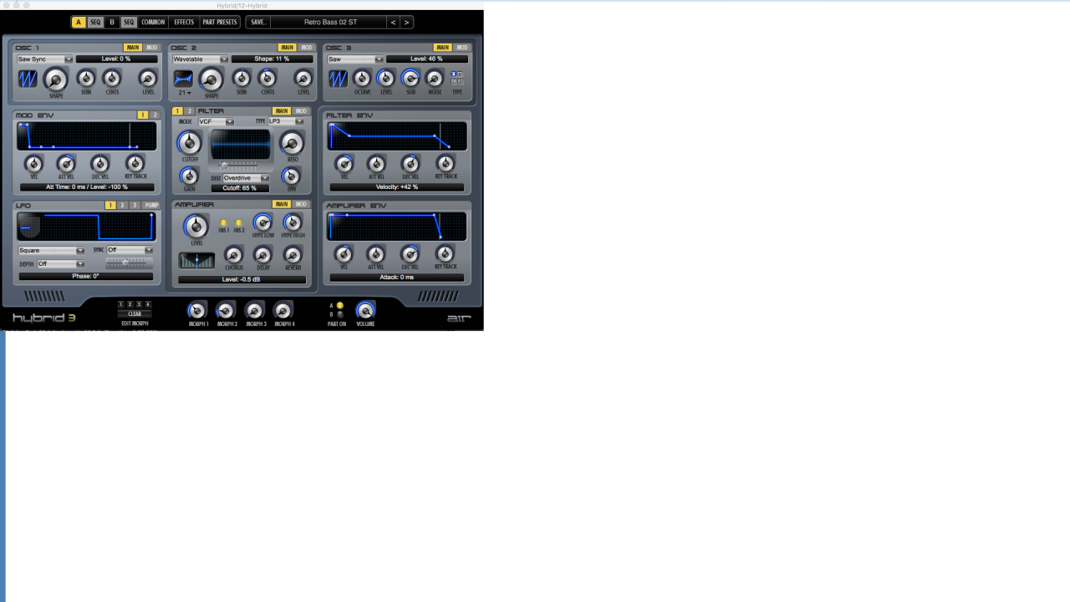Click the OSC 3 saw waveform icon
This screenshot has height=602, width=1070.
338,79
